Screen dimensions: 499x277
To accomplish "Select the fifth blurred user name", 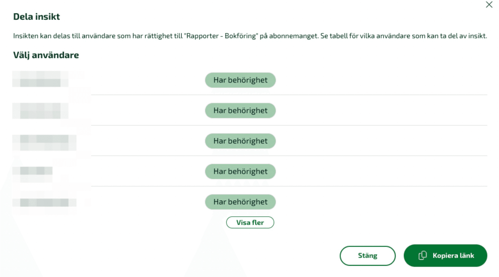I will point(44,203).
